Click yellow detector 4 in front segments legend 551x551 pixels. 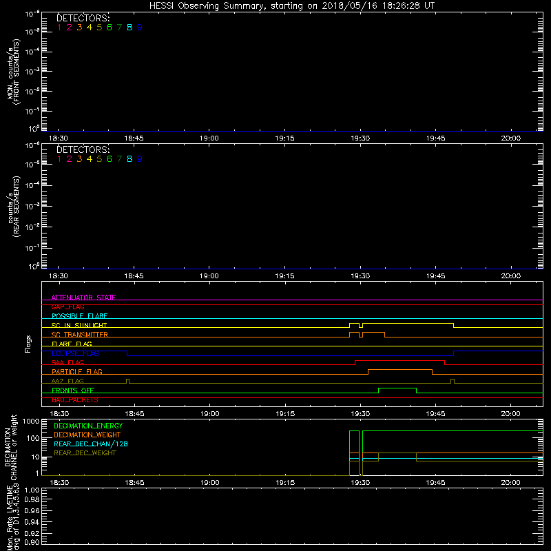(x=90, y=28)
